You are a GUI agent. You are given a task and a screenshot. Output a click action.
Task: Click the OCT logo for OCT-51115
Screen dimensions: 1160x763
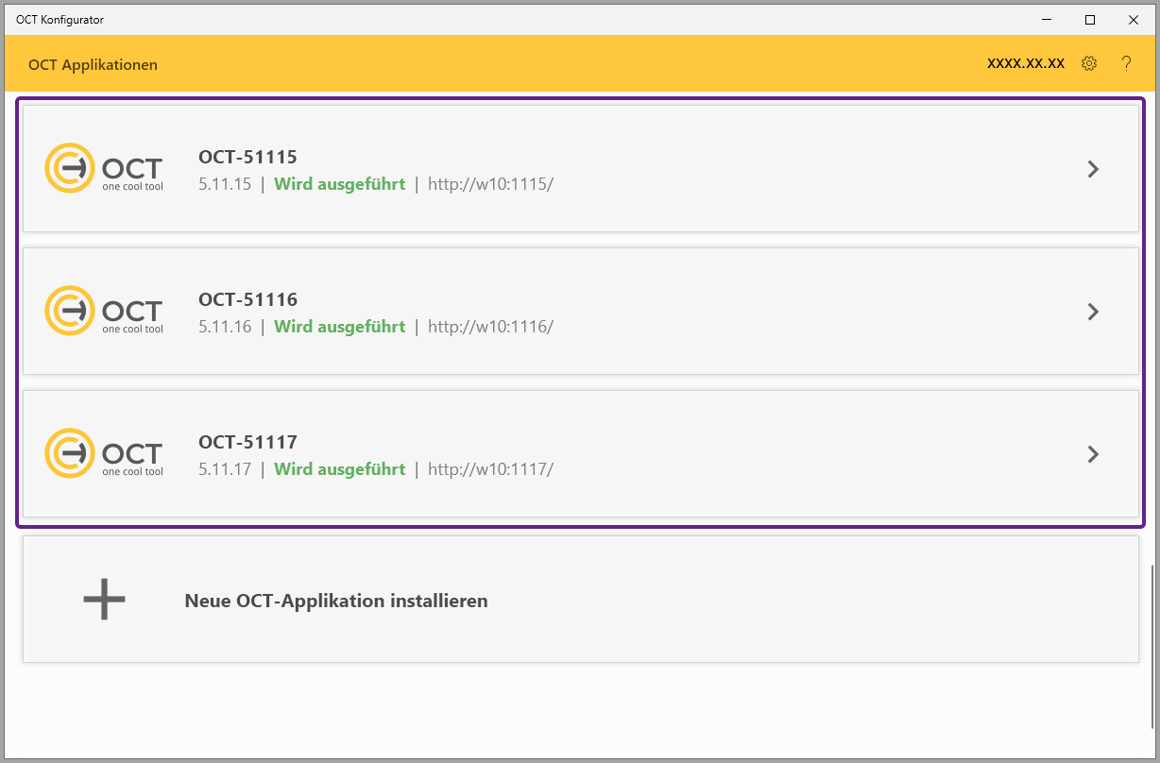click(x=104, y=168)
